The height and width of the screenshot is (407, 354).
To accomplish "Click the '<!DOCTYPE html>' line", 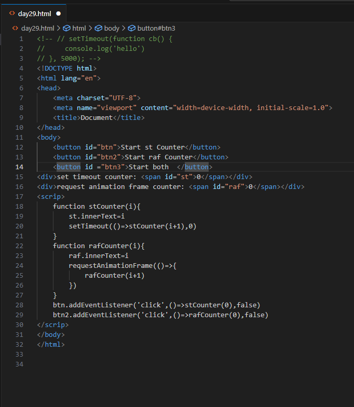I will 66,69.
